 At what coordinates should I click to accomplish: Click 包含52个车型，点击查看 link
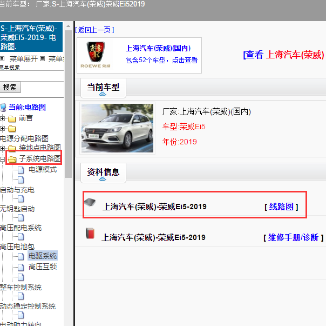pyautogui.click(x=161, y=60)
